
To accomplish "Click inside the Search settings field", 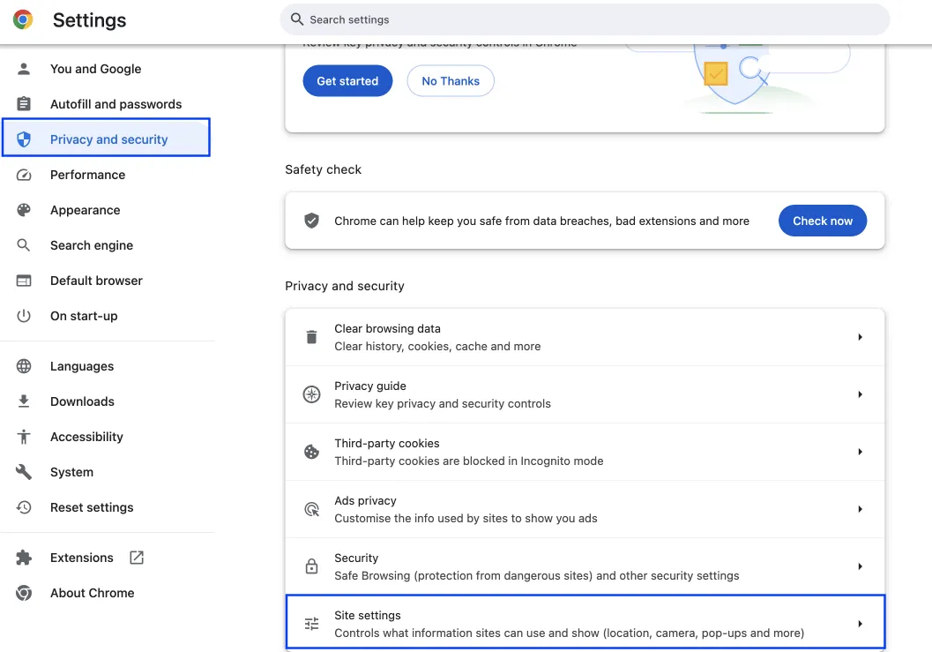I will [x=585, y=19].
